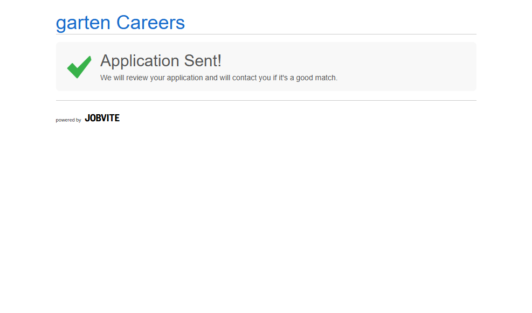
Task: Click the Jobvite logo in footer
Action: [x=102, y=118]
